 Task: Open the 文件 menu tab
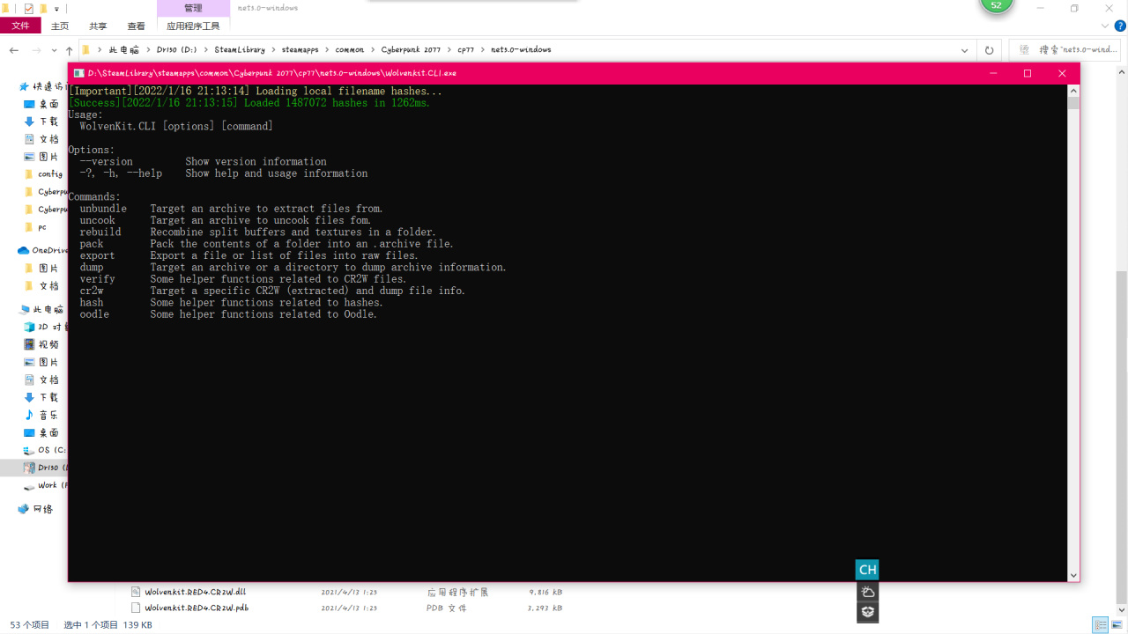tap(20, 26)
